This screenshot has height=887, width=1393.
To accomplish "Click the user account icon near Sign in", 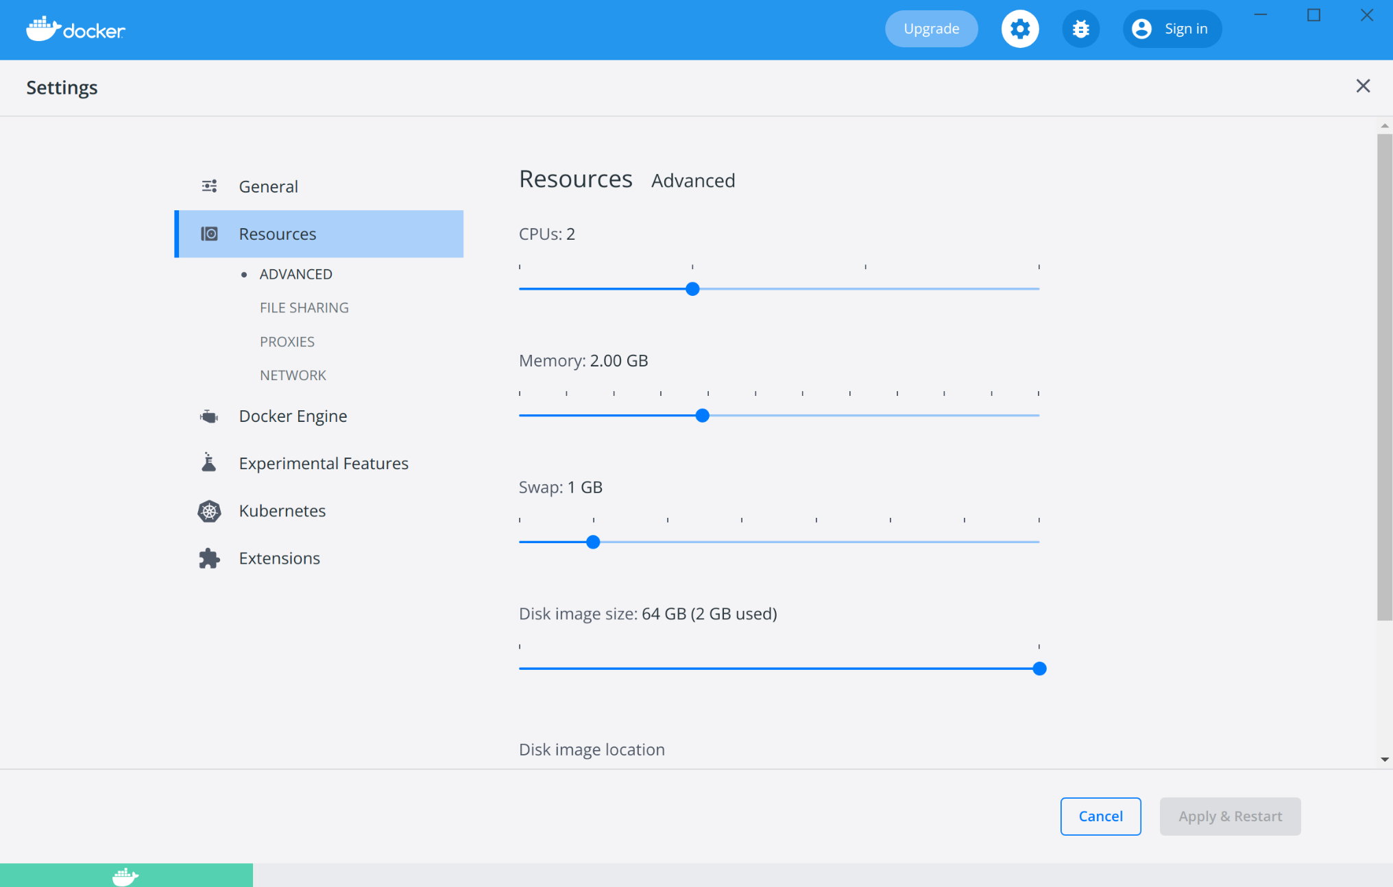I will point(1141,29).
